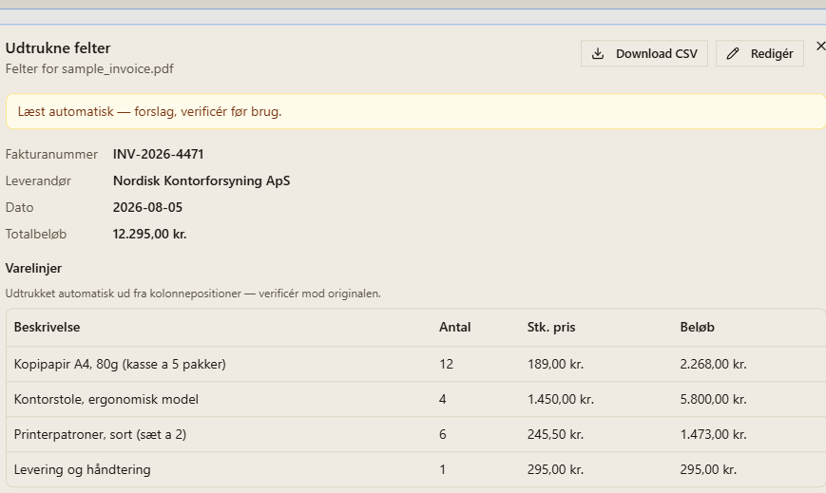Click the Download CSV button
Image resolution: width=826 pixels, height=493 pixels.
tap(644, 53)
